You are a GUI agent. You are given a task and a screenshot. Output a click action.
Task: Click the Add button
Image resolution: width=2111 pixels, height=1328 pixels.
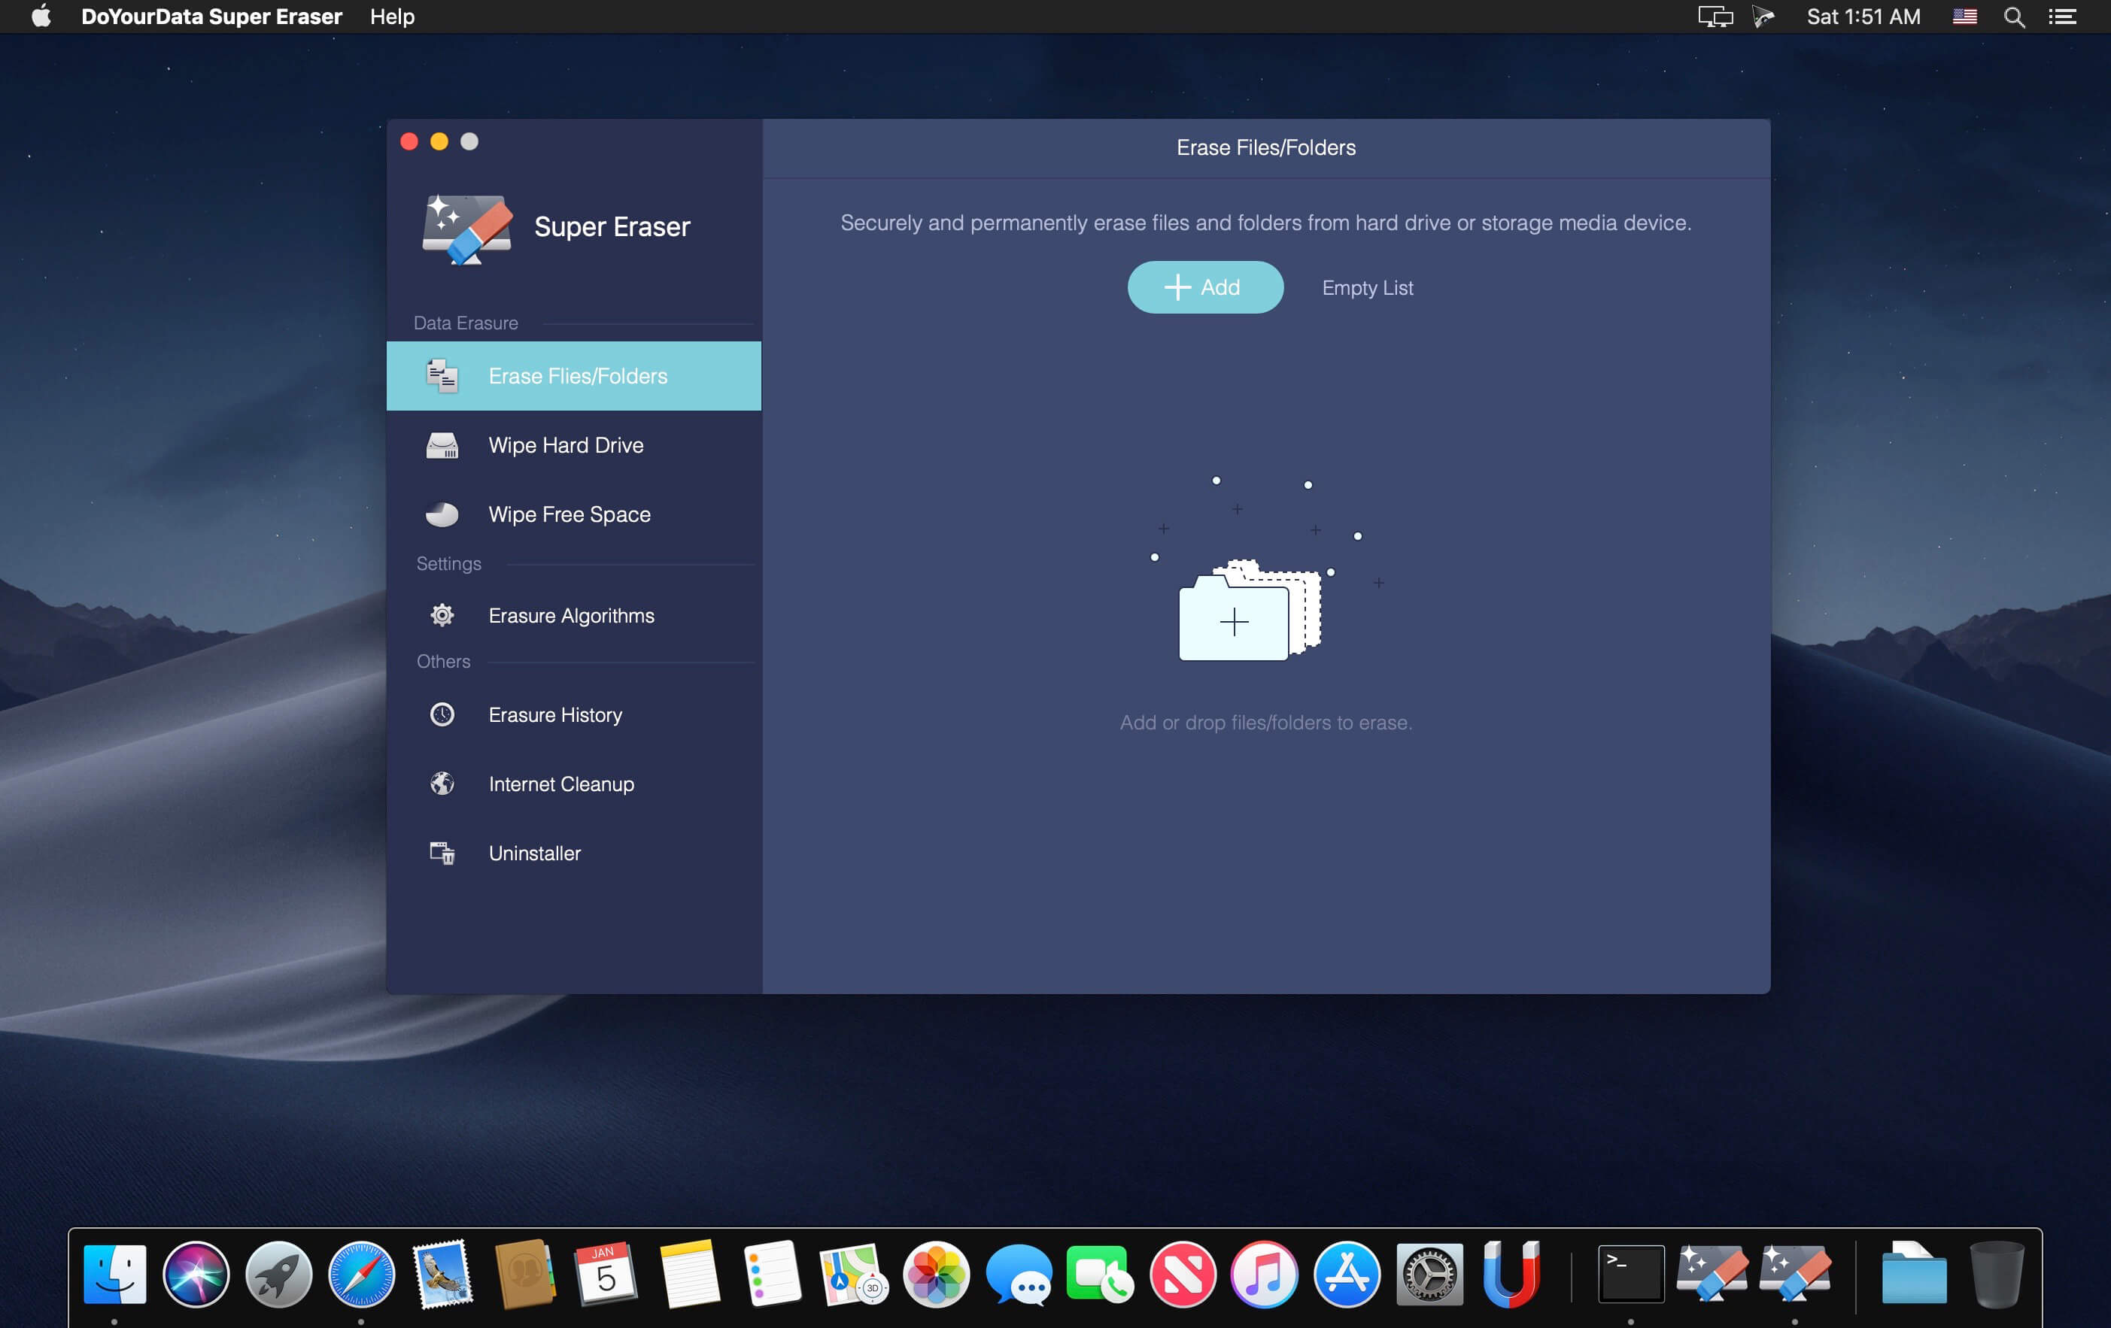coord(1204,287)
